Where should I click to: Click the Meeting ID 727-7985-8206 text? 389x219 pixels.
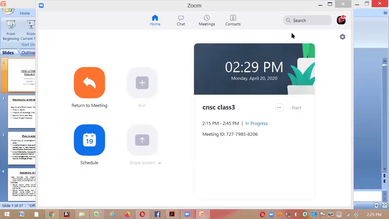tap(230, 134)
